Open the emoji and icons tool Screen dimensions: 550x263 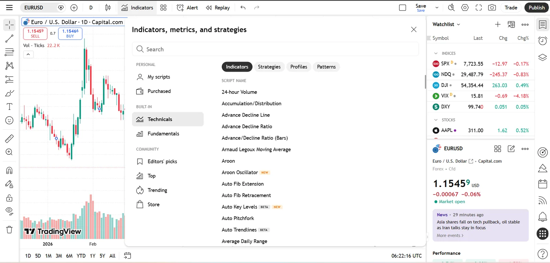point(9,120)
